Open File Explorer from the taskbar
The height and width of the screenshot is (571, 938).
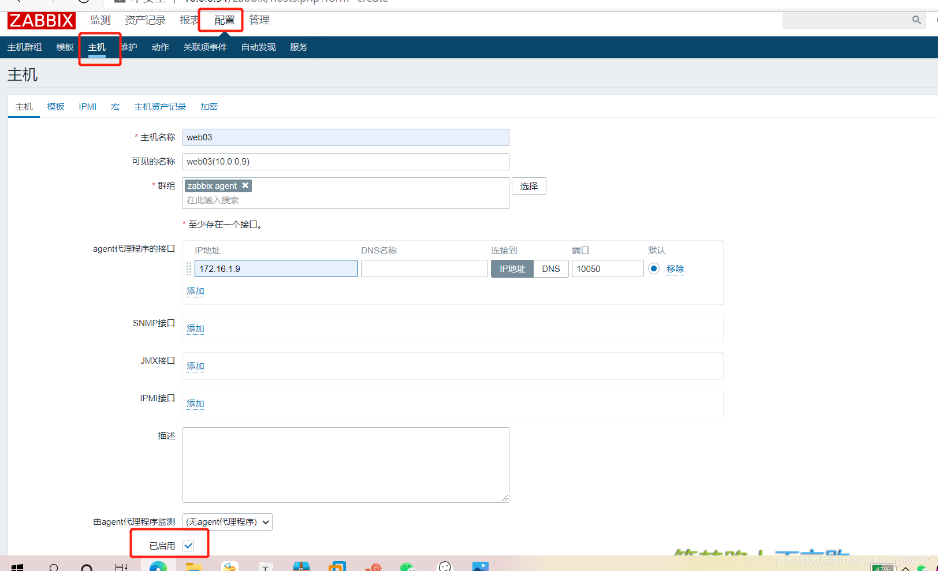[193, 567]
